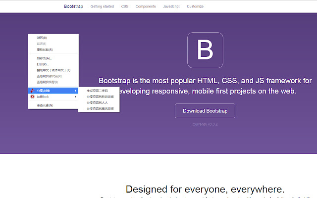
Task: Click the 'Designed for everyone, everywhere.' heading
Action: point(205,189)
